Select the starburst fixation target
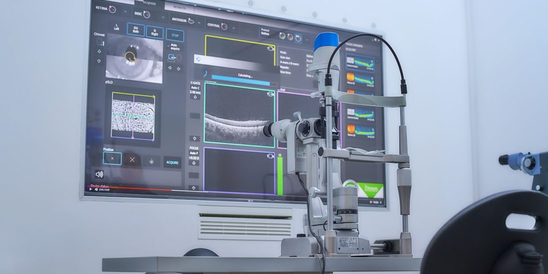Viewport: 548px width, 274px height. pyautogui.click(x=151, y=161)
